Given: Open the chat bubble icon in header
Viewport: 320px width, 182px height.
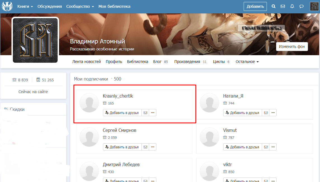Looking at the screenshot, I should (302, 6).
